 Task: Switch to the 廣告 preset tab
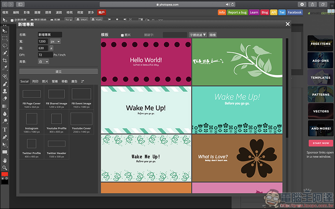click(x=74, y=81)
